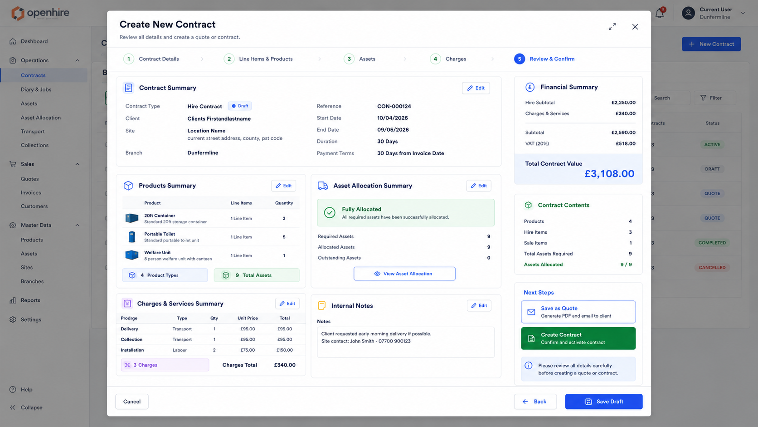Open Diary & Jobs in sidebar
The image size is (758, 427).
tap(36, 89)
